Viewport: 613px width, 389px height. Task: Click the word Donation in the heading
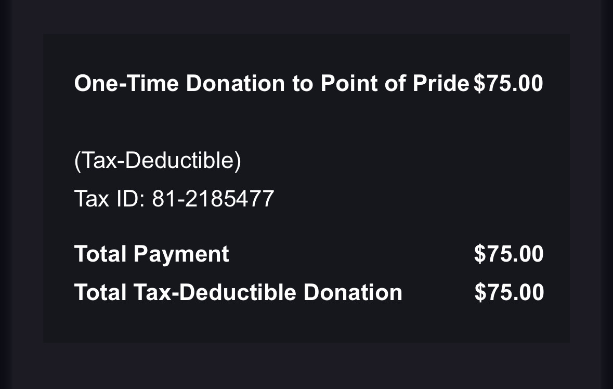pos(235,84)
